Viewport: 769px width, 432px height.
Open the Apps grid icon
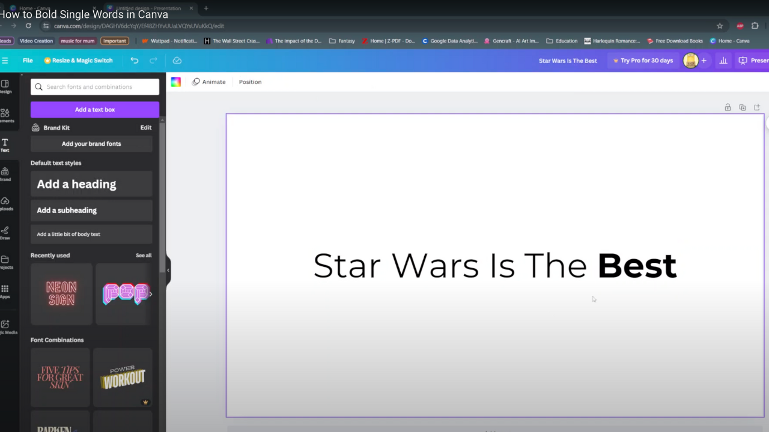coord(5,292)
